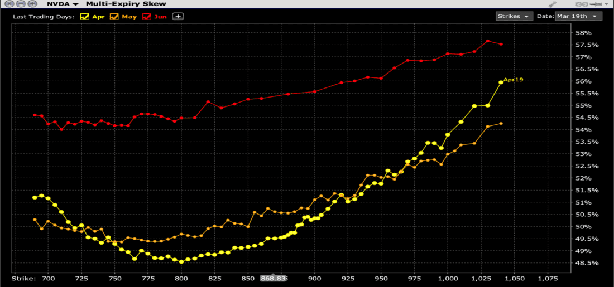Click the chain link grouping icon
This screenshot has width=614, height=287.
[x=581, y=4]
